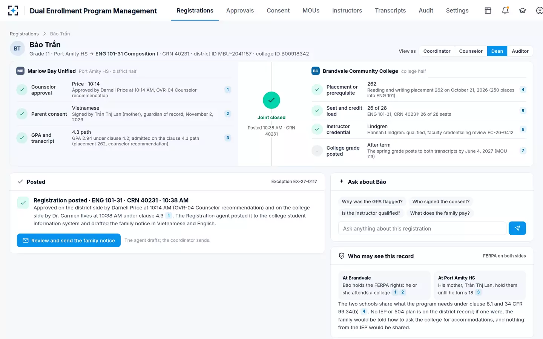Click the sparkle icon beside Ask about Bảo
Viewport: 543px width, 339px height.
(342, 182)
